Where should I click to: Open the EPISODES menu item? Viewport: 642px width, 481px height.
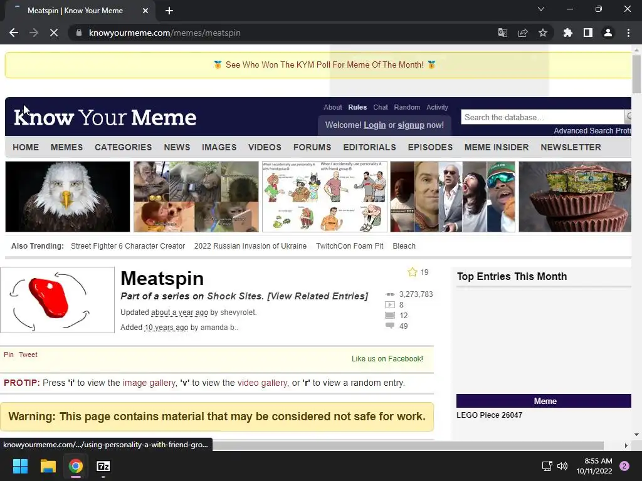[430, 147]
